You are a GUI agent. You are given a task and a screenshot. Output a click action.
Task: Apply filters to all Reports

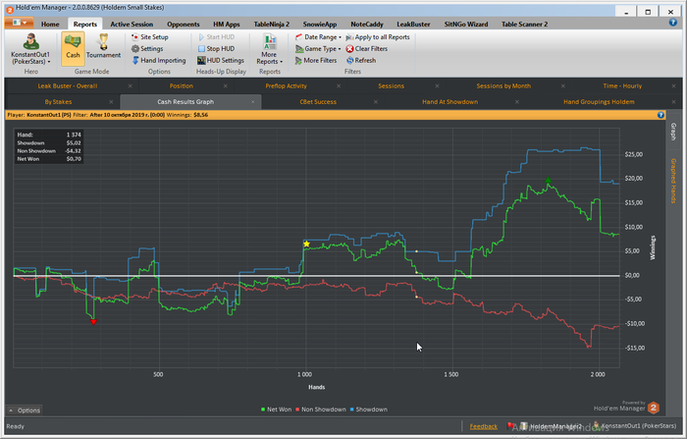(378, 37)
